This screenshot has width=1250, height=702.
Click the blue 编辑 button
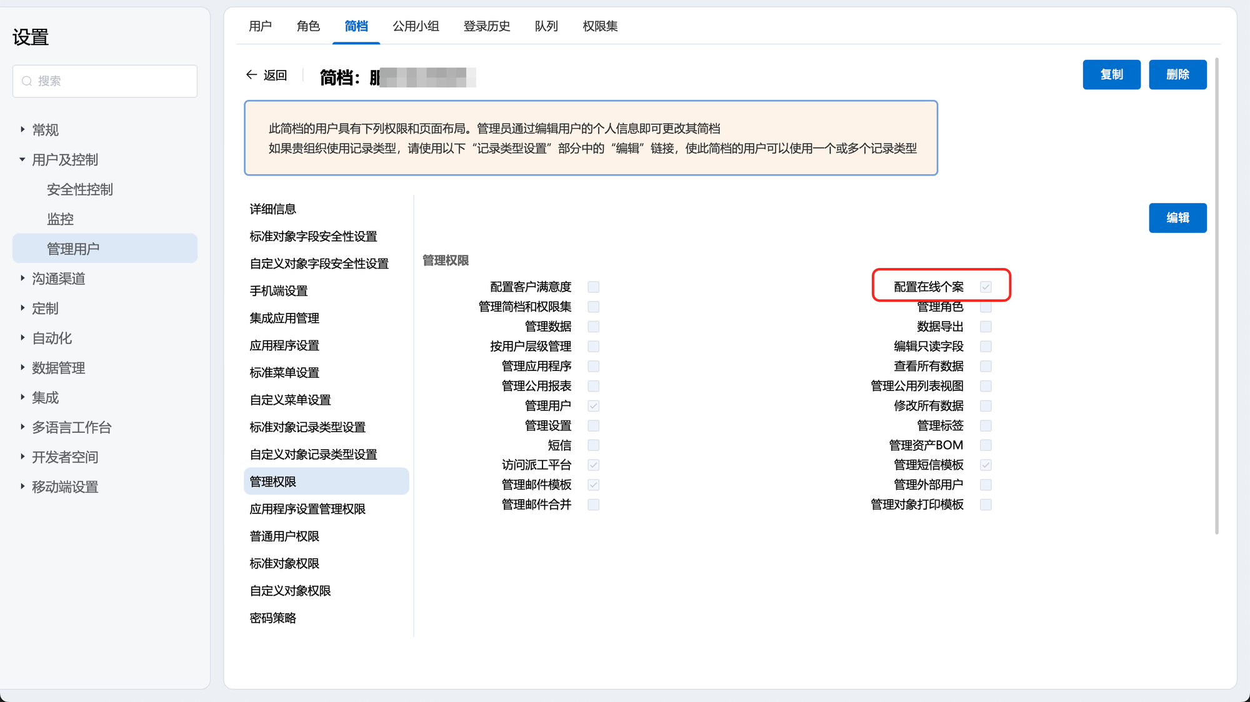(1177, 218)
